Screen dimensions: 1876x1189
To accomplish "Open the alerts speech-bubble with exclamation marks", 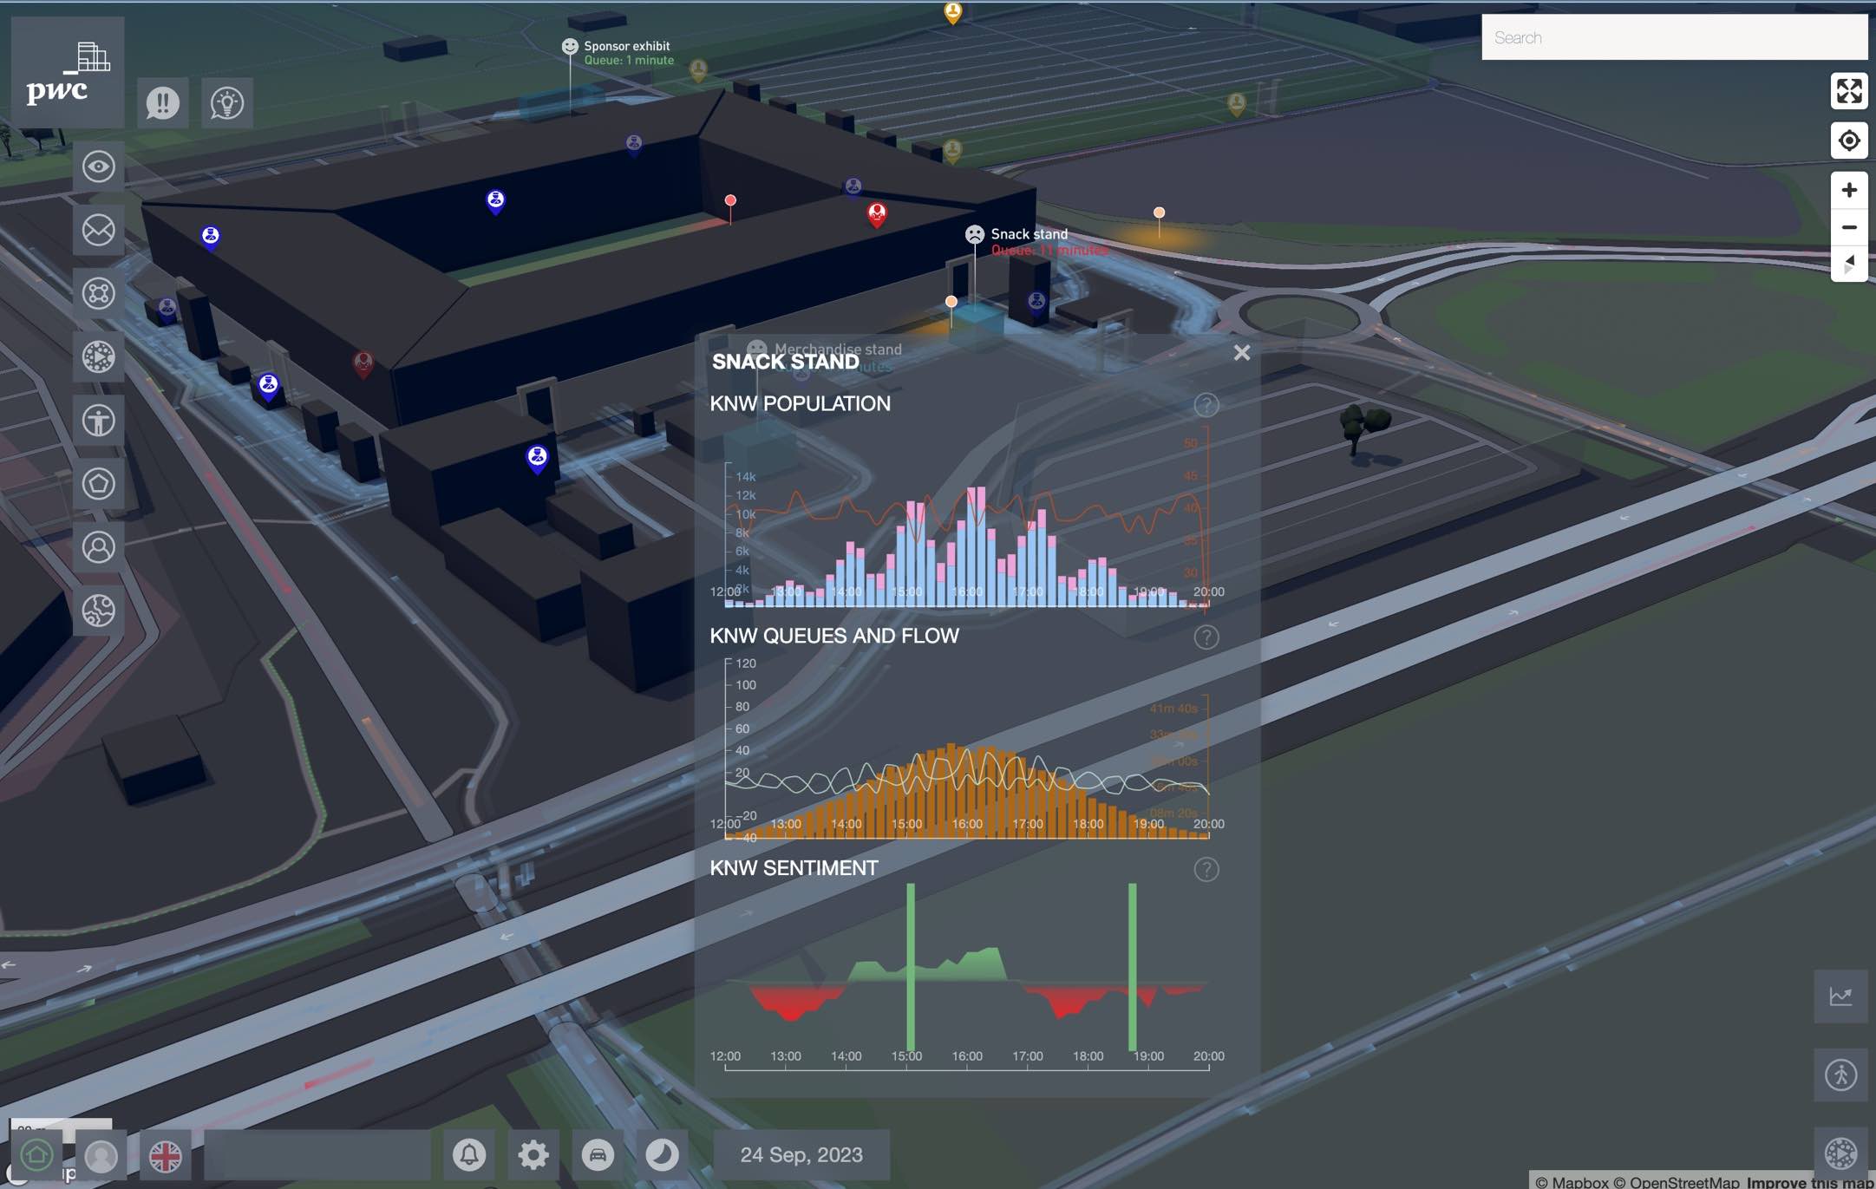I will tap(162, 103).
